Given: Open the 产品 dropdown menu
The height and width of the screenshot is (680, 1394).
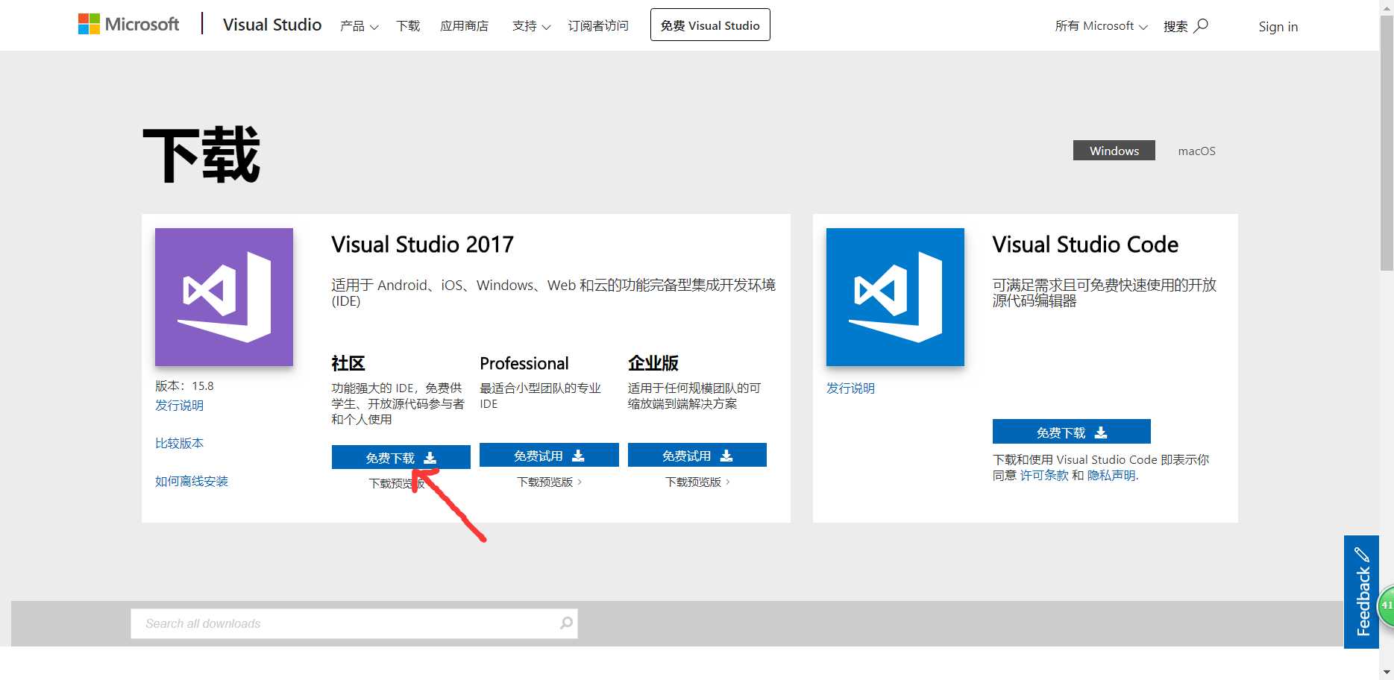Looking at the screenshot, I should point(359,26).
